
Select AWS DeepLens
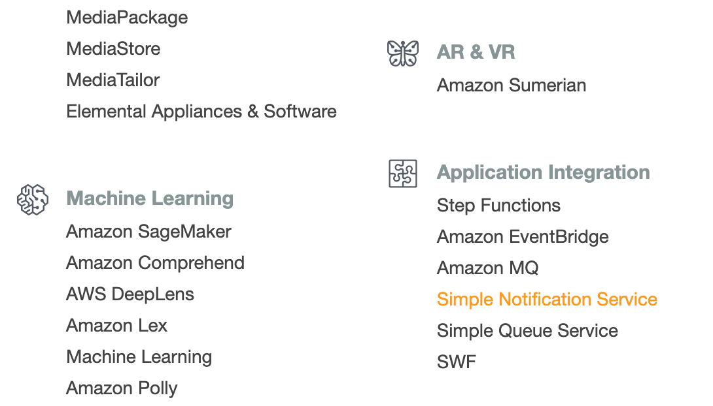[x=130, y=294]
